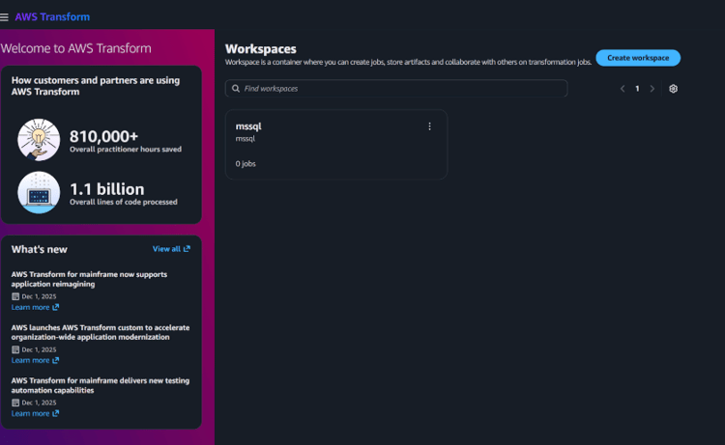Click the mainframe testing automation headline
The image size is (725, 445).
[101, 385]
